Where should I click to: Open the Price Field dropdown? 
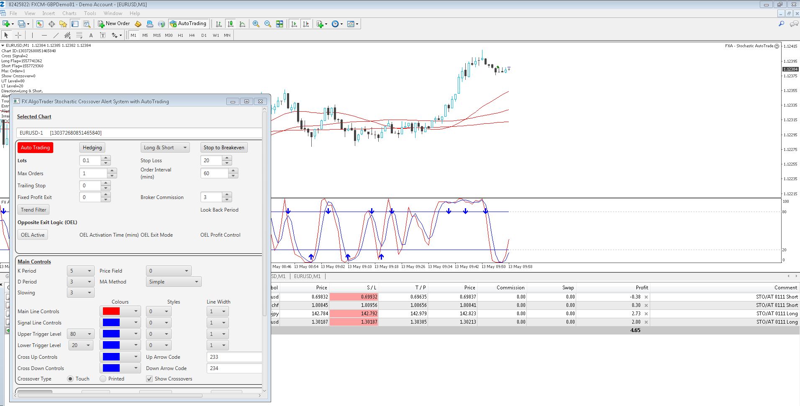(x=169, y=271)
